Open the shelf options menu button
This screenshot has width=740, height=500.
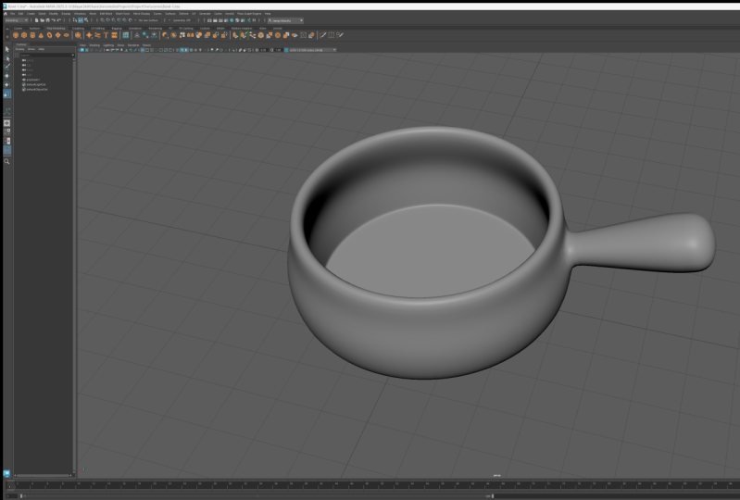click(7, 36)
